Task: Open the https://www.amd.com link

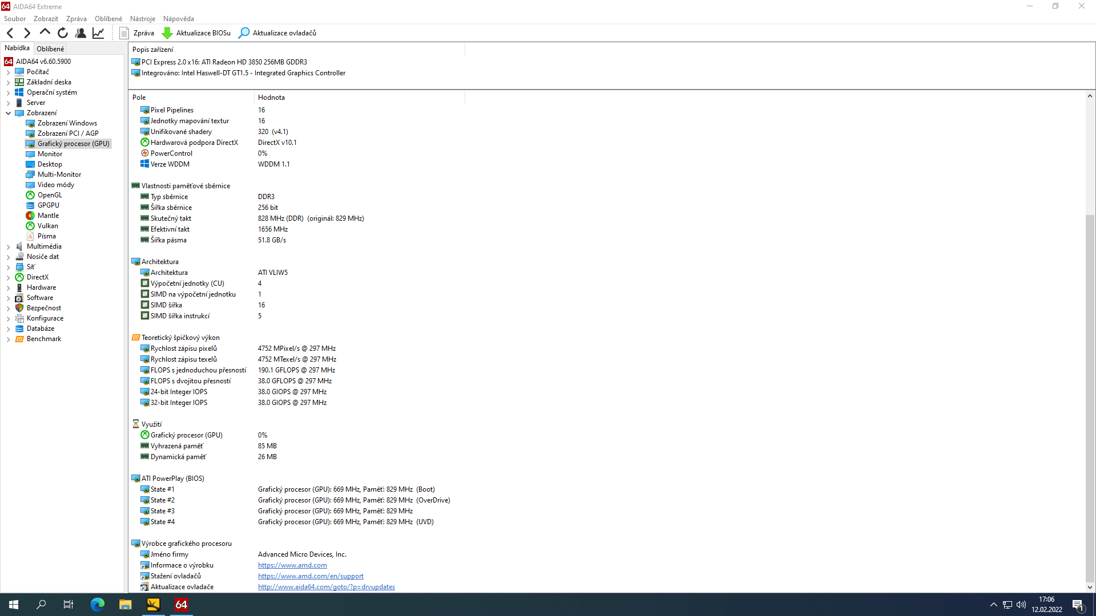Action: click(x=292, y=565)
